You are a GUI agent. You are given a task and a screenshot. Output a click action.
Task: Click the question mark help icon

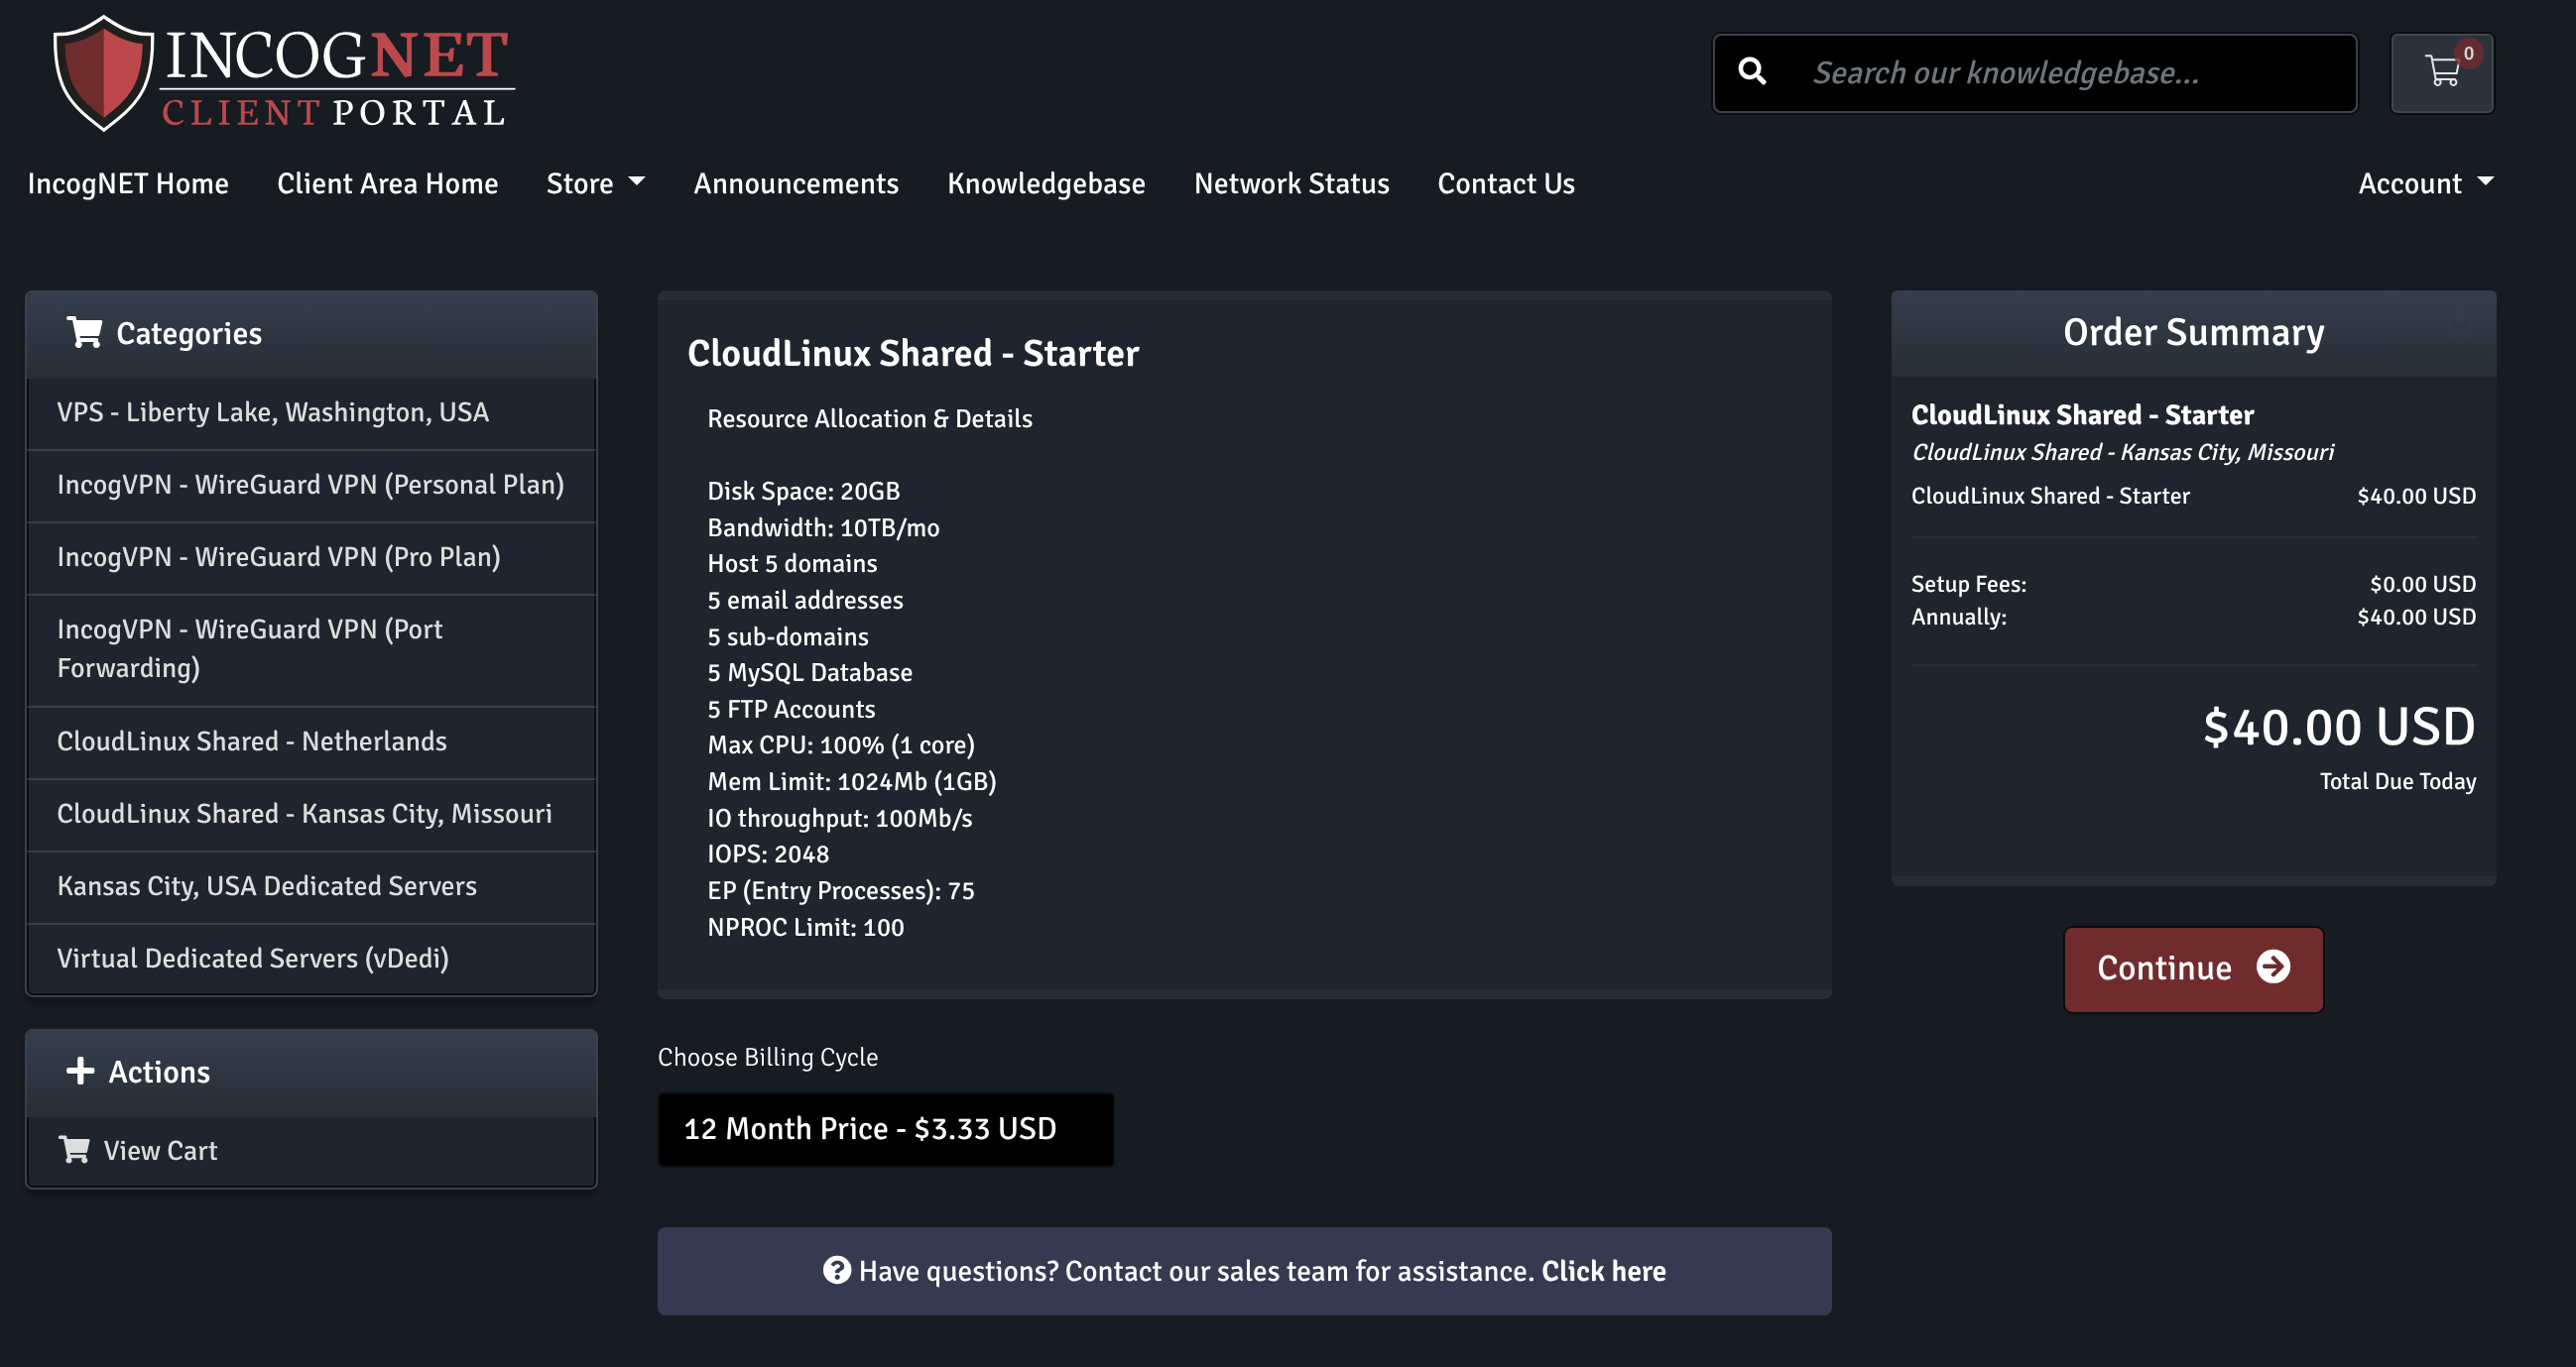[x=837, y=1270]
